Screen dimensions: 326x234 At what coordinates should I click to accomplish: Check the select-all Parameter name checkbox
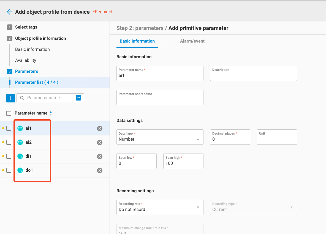9,113
